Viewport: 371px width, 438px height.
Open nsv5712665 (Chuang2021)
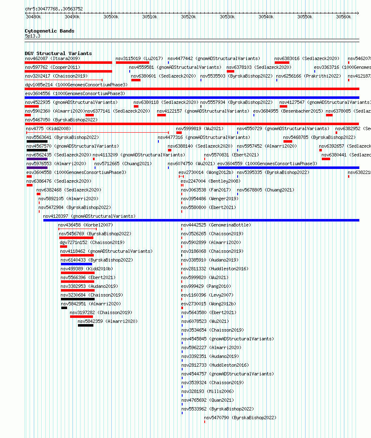(123, 164)
